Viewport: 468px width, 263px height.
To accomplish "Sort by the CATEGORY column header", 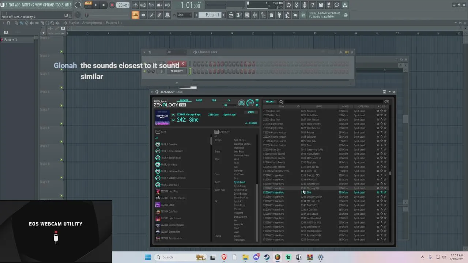I will point(364,107).
